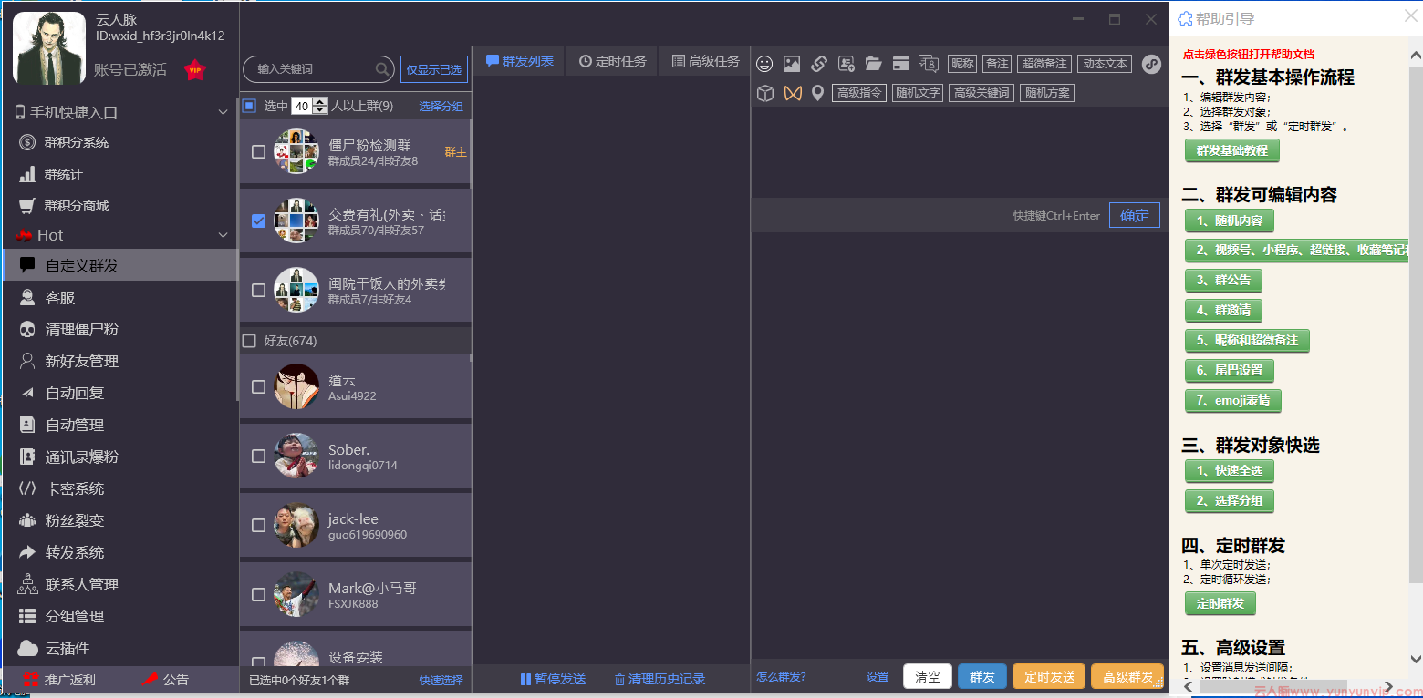This screenshot has height=698, width=1423.
Task: Click the green 群发基础教程 help button
Action: coord(1231,150)
